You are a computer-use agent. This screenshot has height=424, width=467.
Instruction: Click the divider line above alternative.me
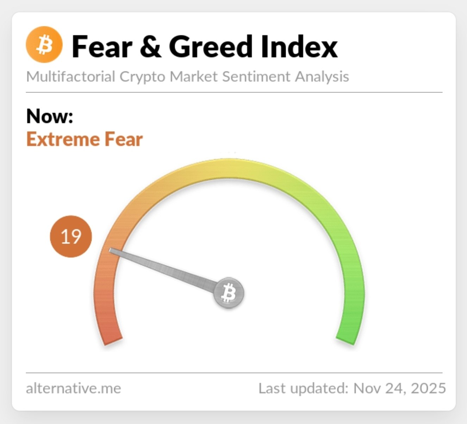point(234,372)
